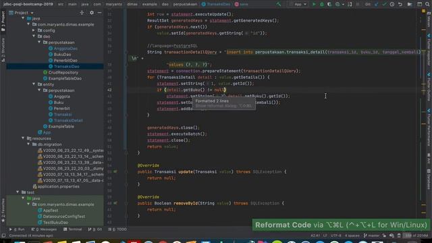432x243 pixels.
Task: Click the 4 spaces indent setting
Action: [x=352, y=236]
